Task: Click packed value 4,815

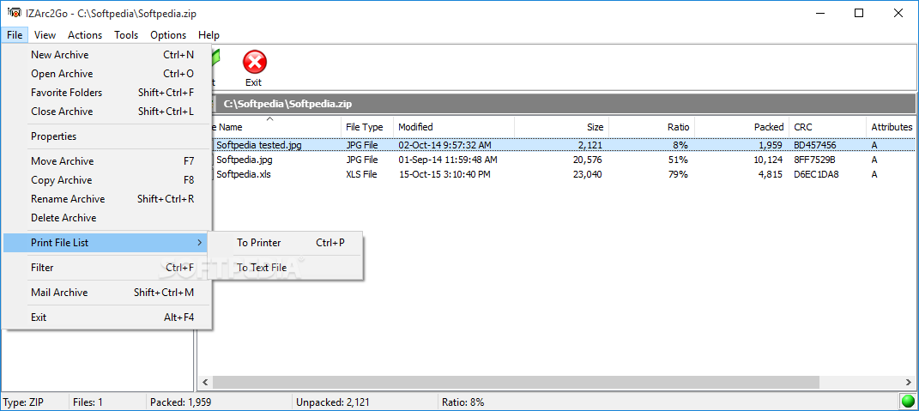Action: tap(771, 174)
